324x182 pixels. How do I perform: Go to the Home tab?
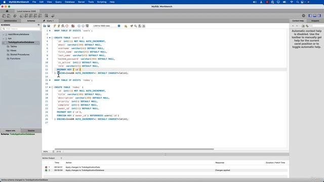coord(7,11)
